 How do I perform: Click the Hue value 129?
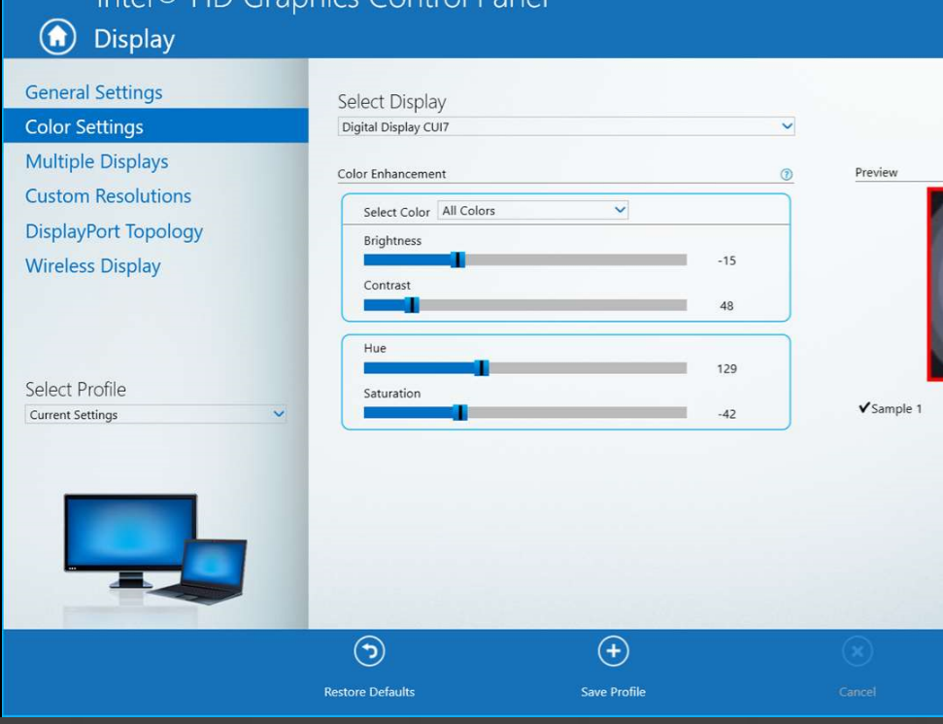pos(726,369)
